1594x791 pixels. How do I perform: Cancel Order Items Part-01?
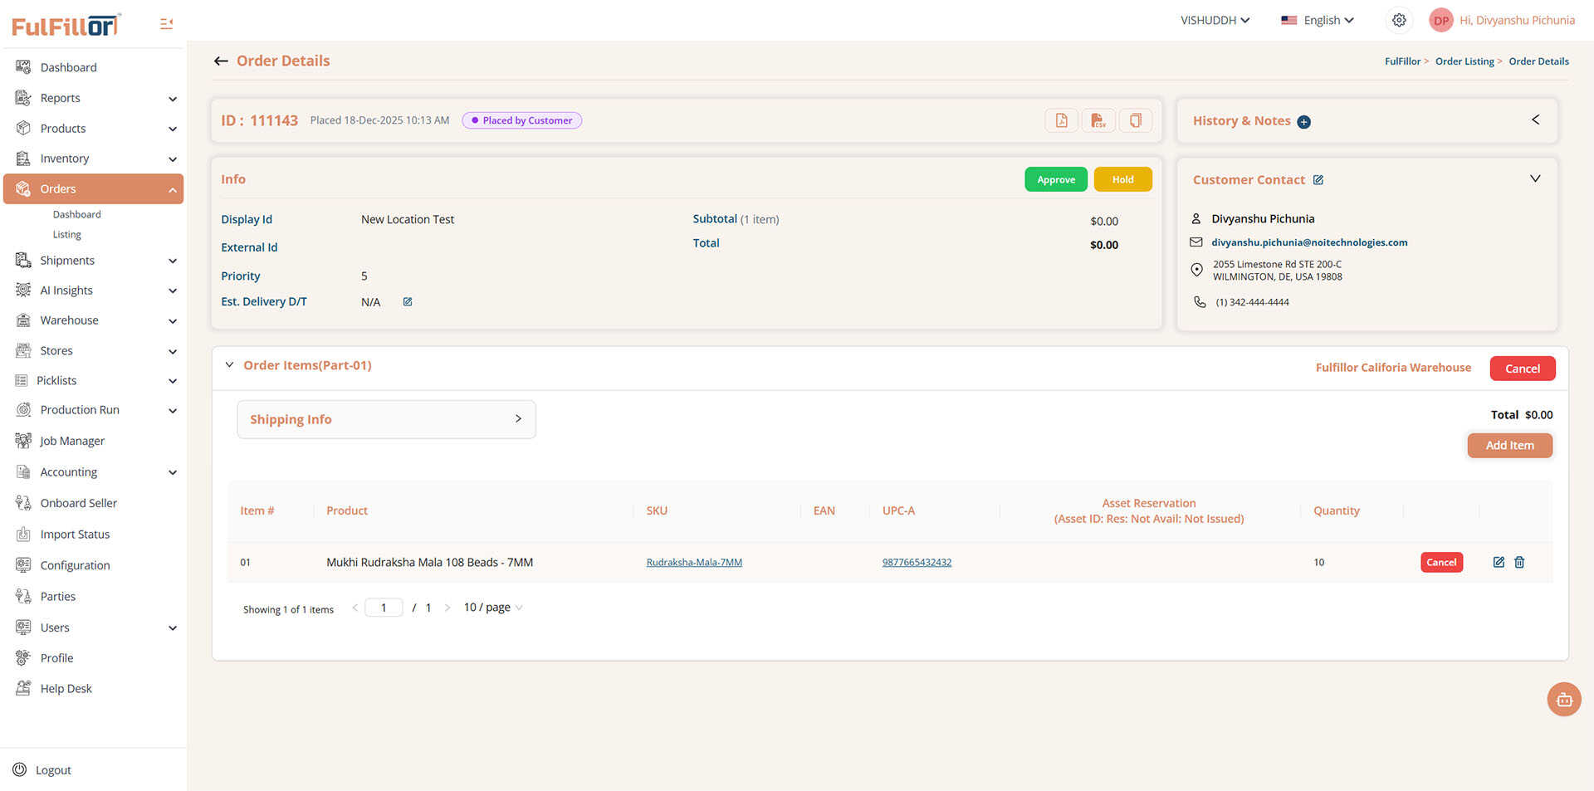click(x=1523, y=369)
